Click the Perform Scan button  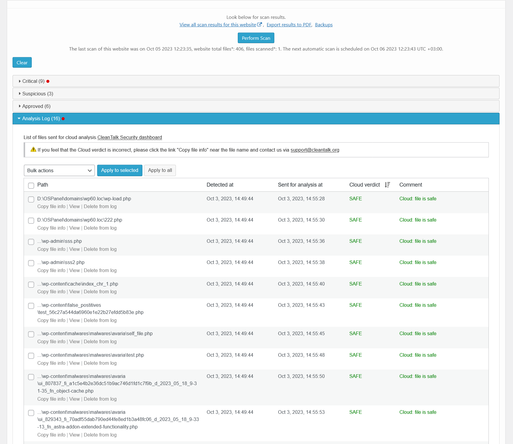(x=256, y=38)
